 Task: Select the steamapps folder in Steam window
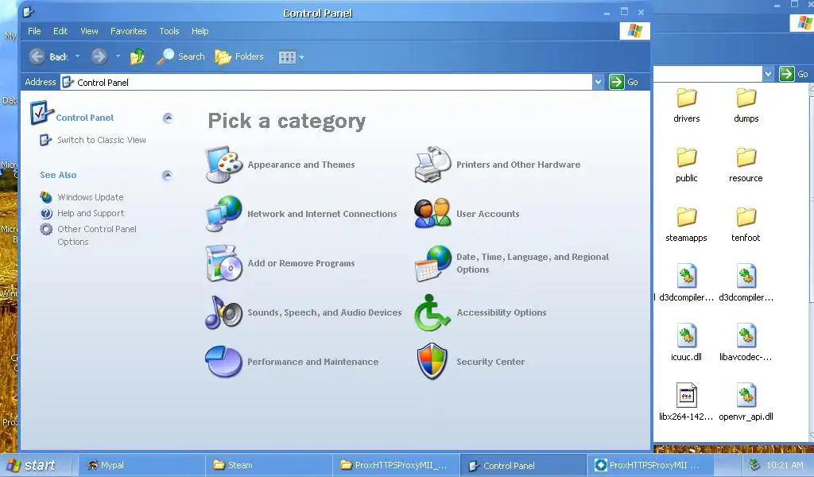click(686, 225)
